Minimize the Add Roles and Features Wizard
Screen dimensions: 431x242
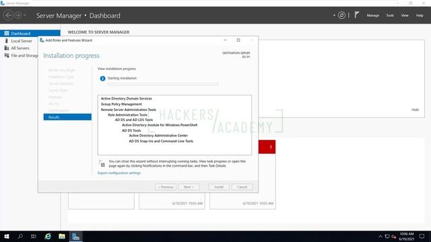click(x=226, y=40)
